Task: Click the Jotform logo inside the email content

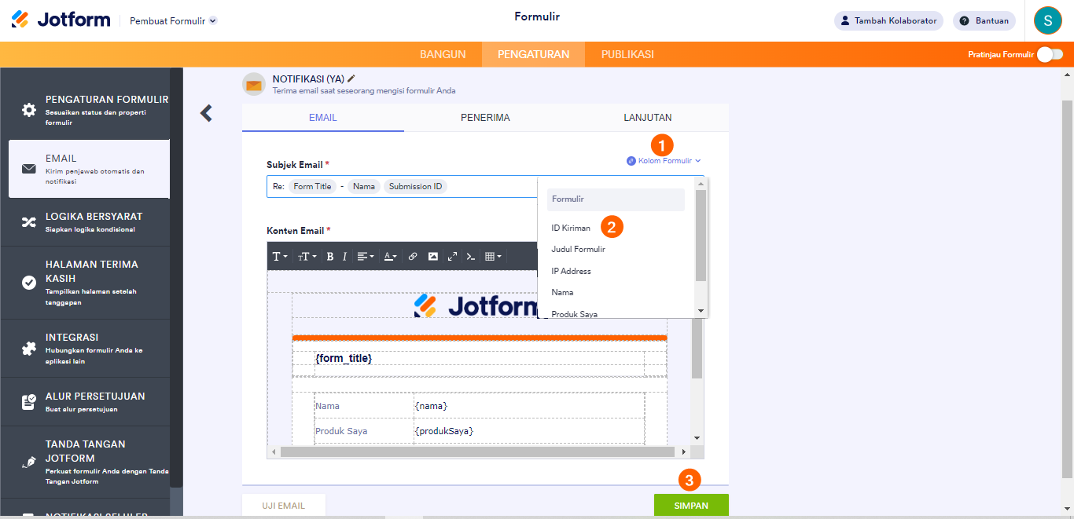Action: pyautogui.click(x=476, y=305)
